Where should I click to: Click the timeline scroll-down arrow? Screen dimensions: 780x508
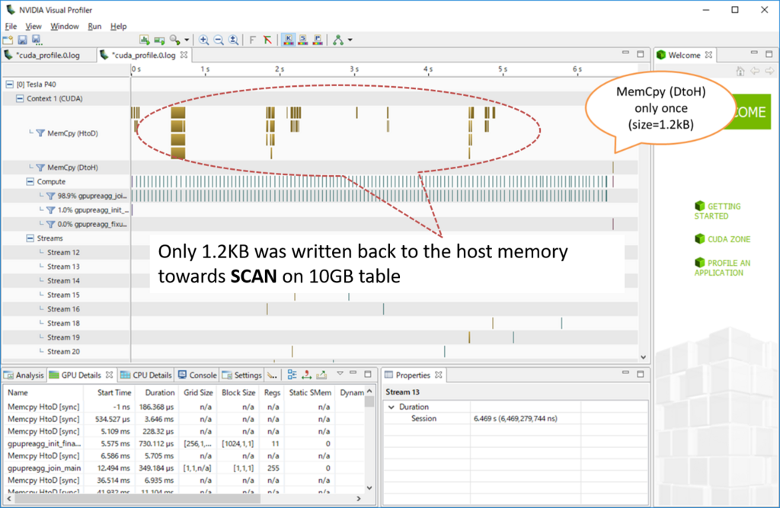coord(643,357)
